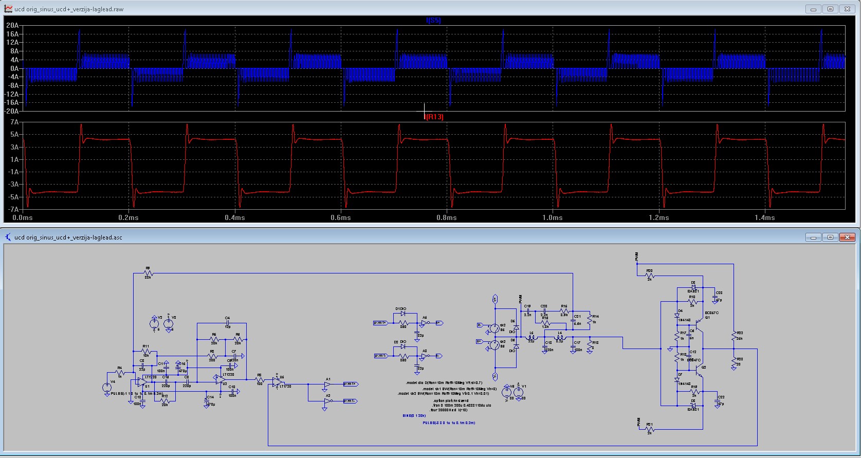Click the 0.8ms time axis label
861x458 pixels.
447,217
